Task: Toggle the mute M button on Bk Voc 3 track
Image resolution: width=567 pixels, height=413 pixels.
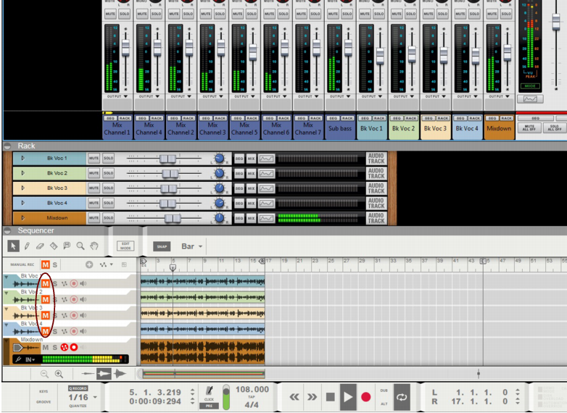Action: (46, 315)
